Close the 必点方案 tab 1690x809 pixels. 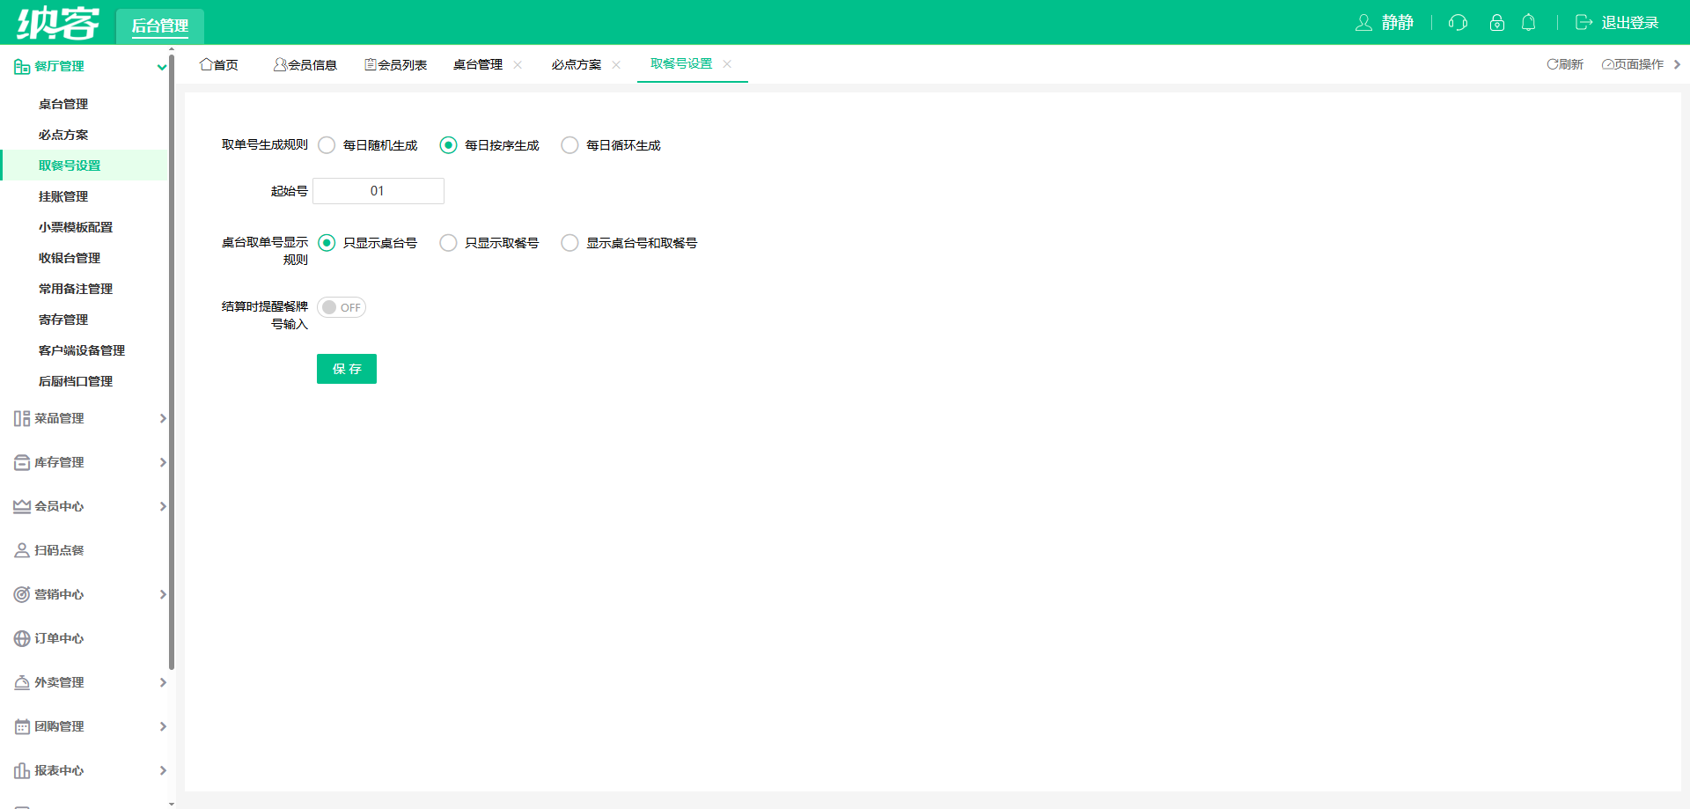click(616, 65)
